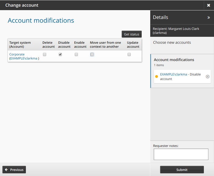Close the Change account dialog
The height and width of the screenshot is (176, 214).
[208, 5]
